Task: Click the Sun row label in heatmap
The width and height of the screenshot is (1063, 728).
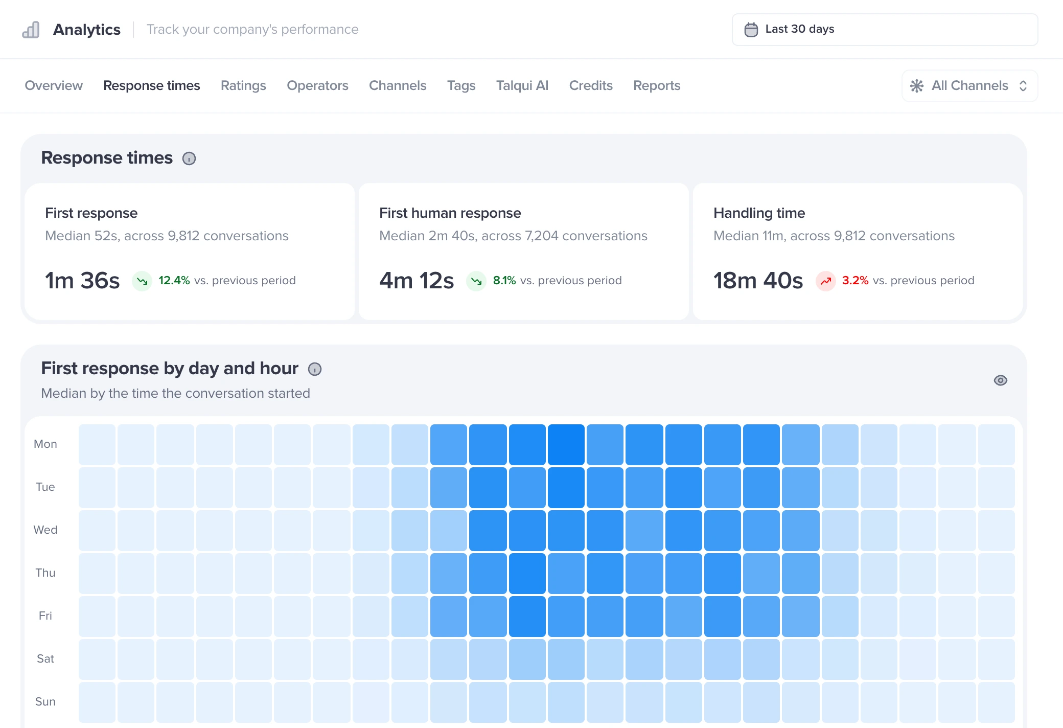Action: pos(45,702)
